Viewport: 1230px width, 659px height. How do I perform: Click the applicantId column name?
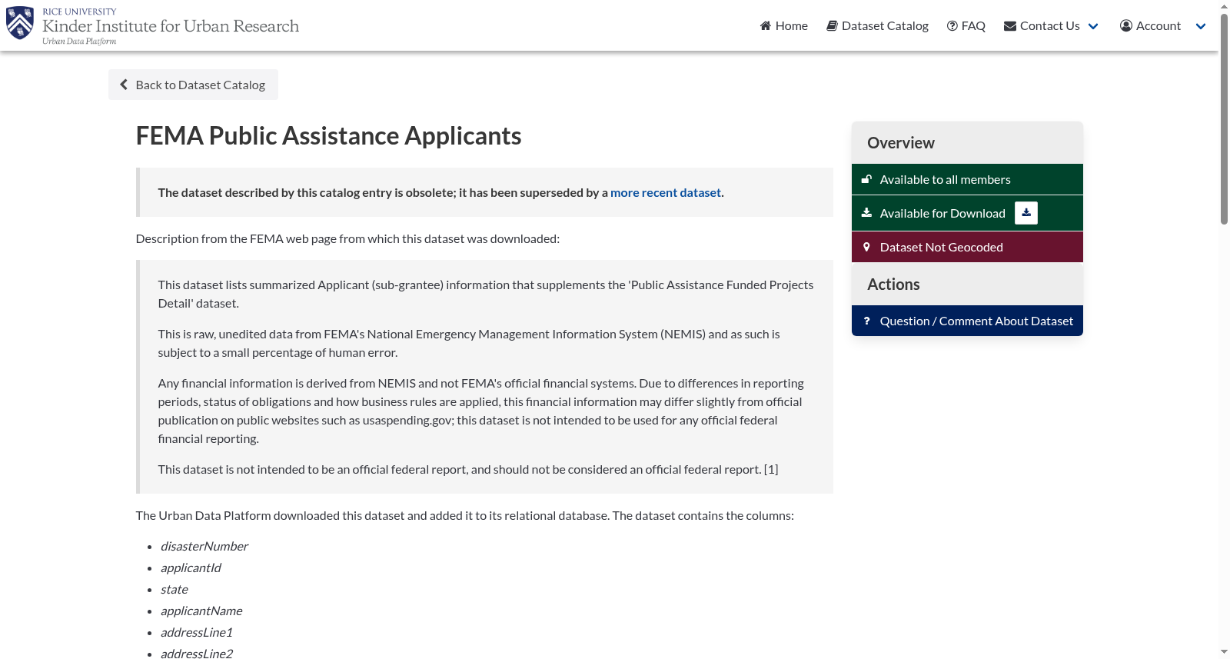(191, 567)
